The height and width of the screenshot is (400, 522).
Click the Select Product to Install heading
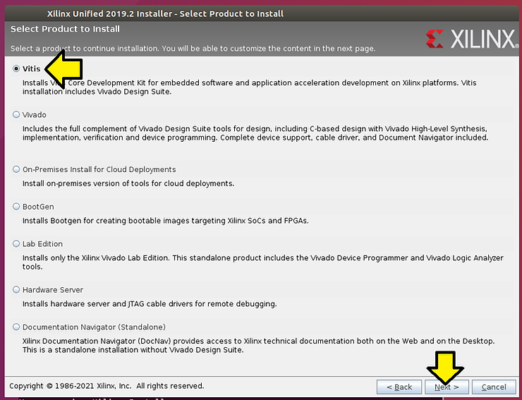[x=64, y=29]
